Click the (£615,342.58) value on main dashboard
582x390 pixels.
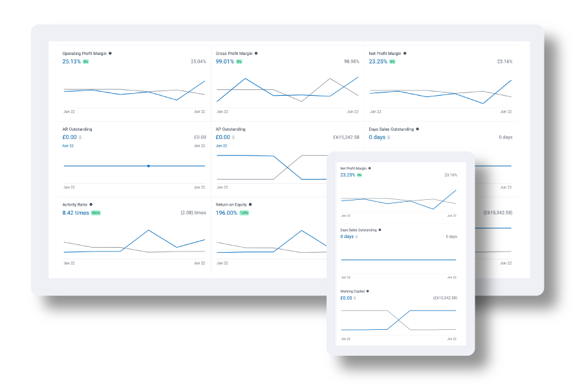tap(498, 213)
